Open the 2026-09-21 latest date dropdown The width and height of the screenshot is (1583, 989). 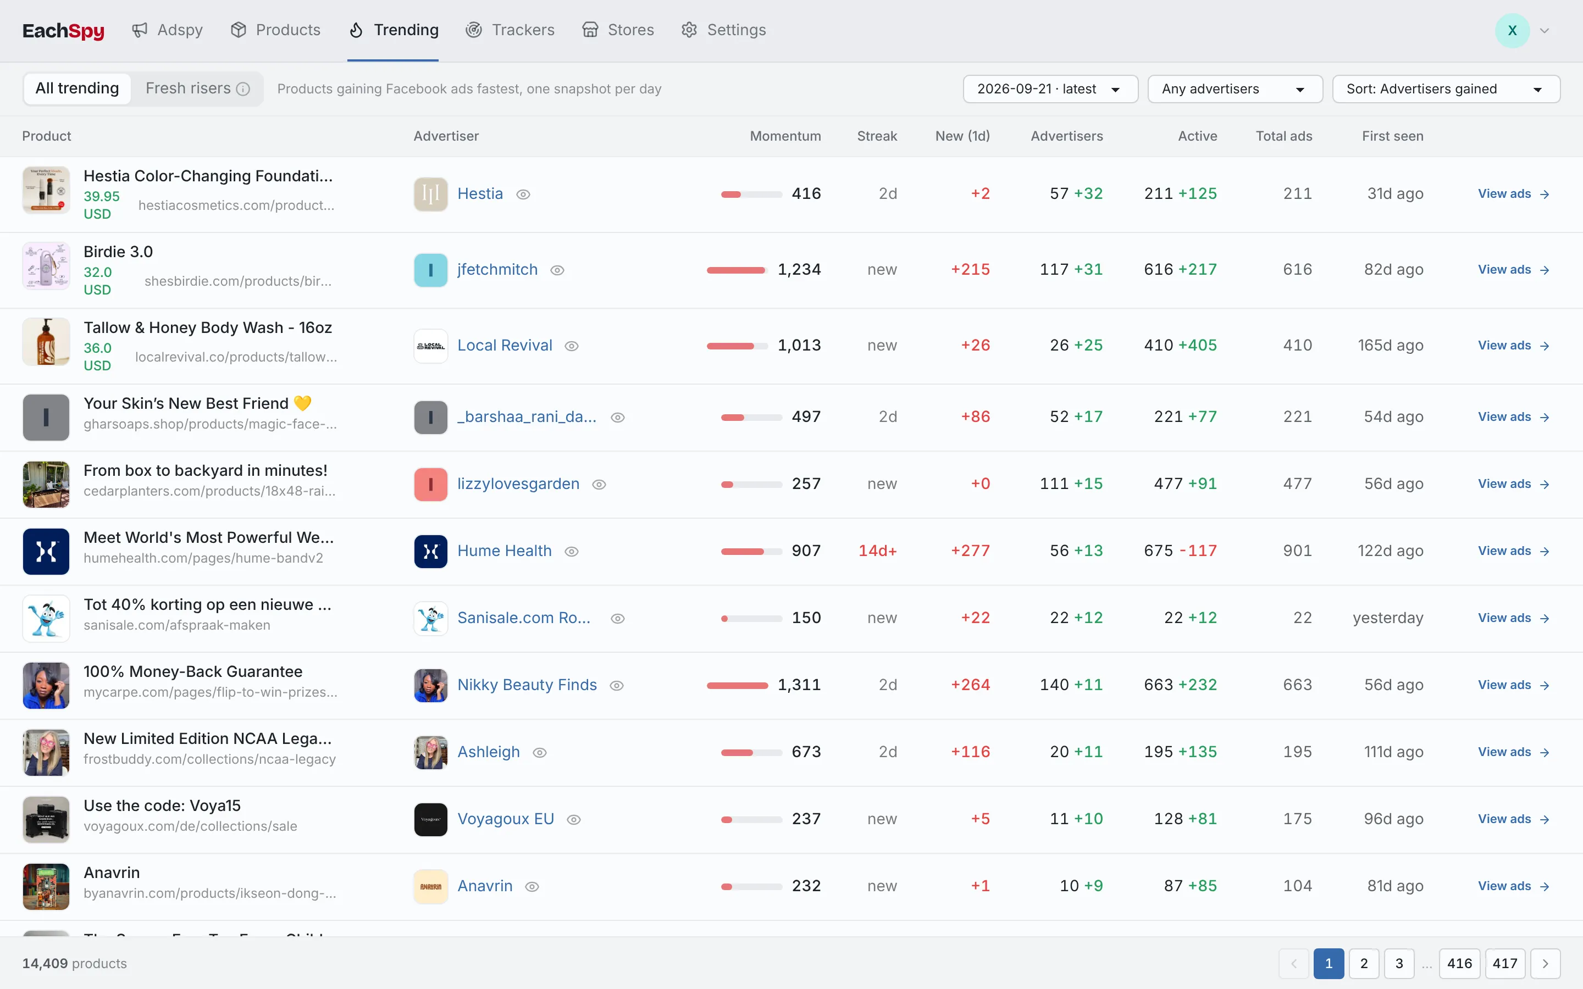(x=1050, y=89)
